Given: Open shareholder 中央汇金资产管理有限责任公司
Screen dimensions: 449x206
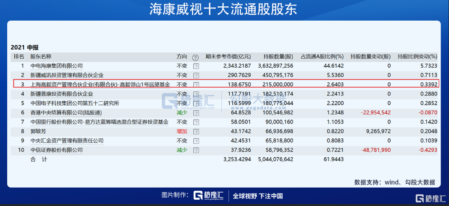Looking at the screenshot, I should coord(67,141).
